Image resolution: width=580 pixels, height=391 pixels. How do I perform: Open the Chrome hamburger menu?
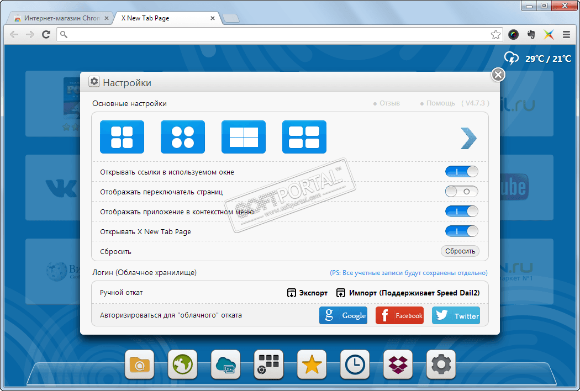point(566,34)
